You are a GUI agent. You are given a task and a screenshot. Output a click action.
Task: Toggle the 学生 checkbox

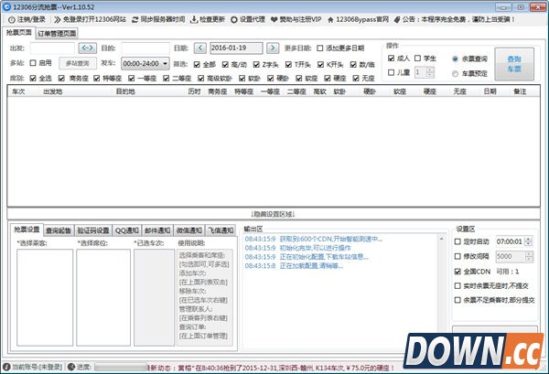pos(418,59)
